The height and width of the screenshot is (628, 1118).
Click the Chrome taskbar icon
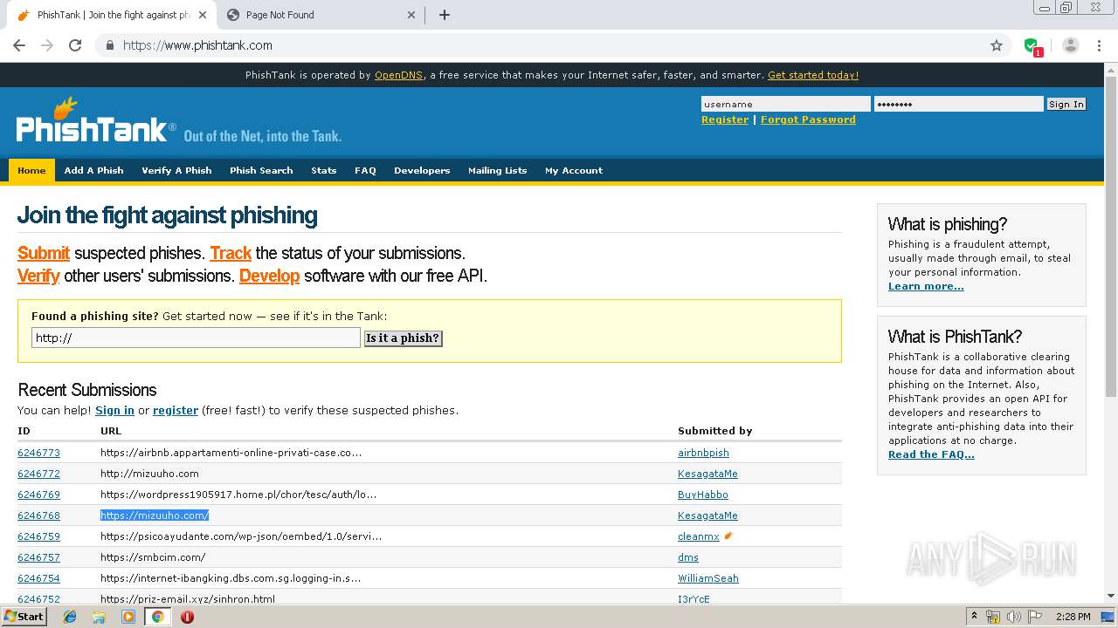tap(157, 617)
